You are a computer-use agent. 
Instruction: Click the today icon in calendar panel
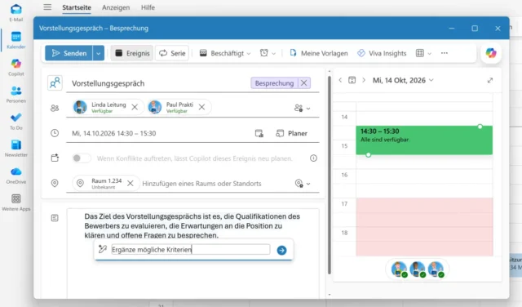(x=352, y=80)
